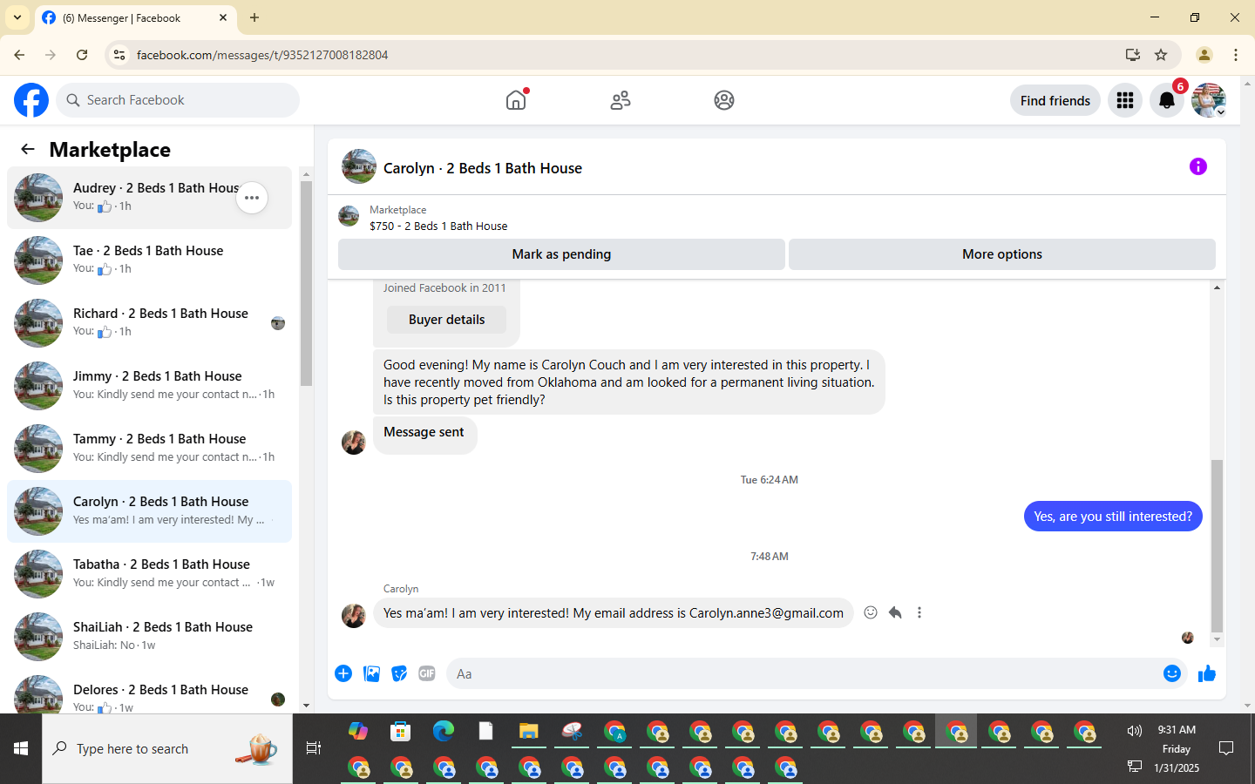1255x784 pixels.
Task: Select Carolyn's conversation in the list
Action: point(149,511)
